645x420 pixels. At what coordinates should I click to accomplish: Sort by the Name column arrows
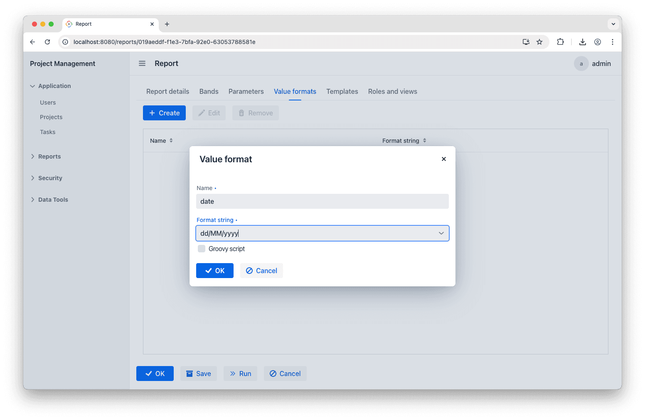[x=171, y=141]
